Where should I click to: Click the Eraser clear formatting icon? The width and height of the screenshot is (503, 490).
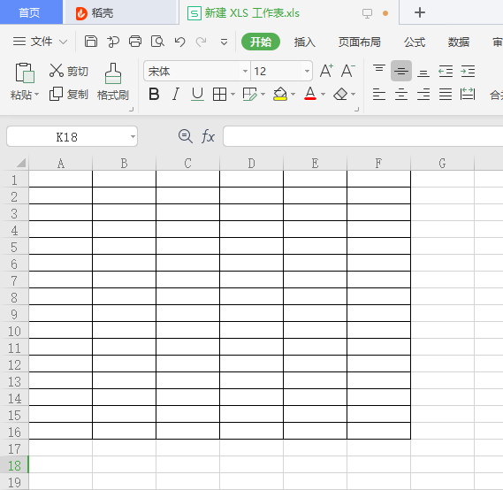[x=340, y=95]
